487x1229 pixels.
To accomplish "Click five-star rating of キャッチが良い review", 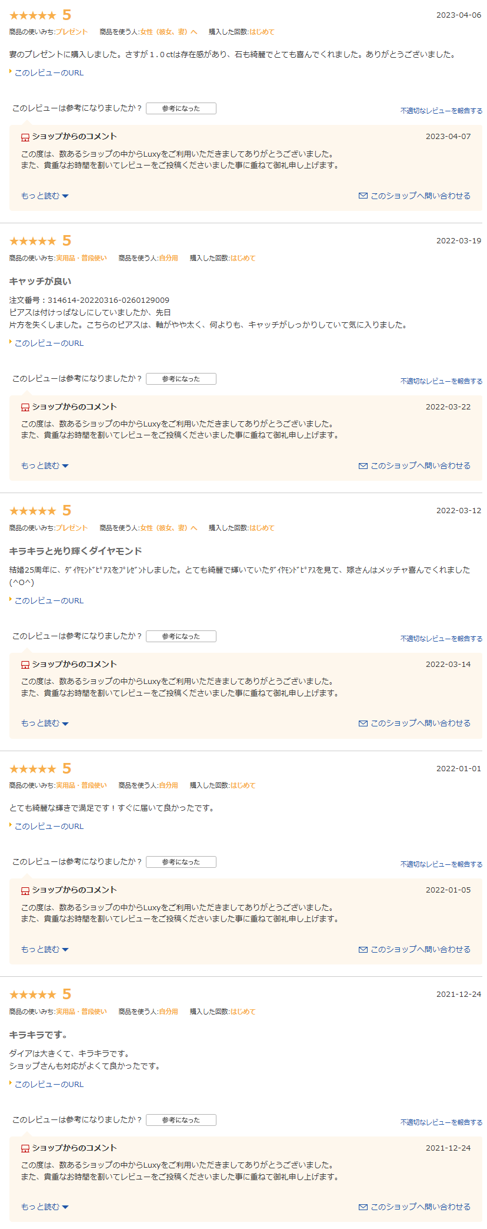I will point(33,241).
